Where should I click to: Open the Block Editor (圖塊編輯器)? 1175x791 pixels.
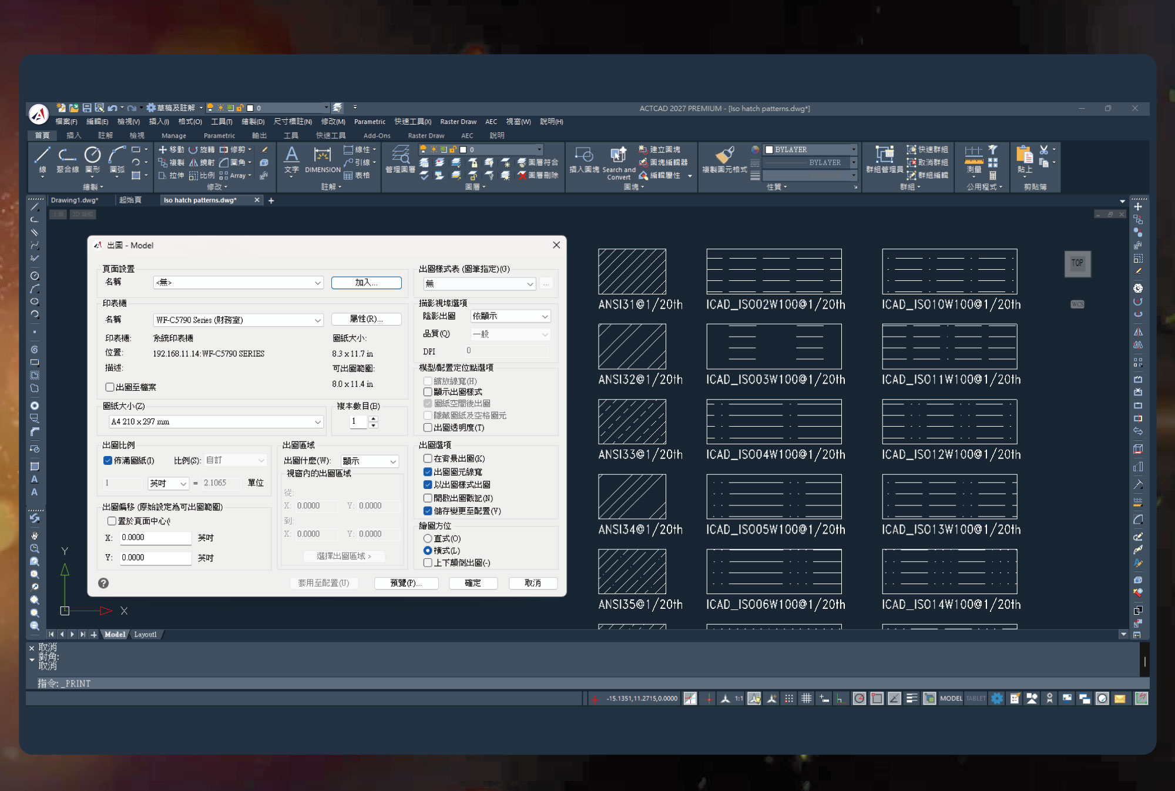663,163
